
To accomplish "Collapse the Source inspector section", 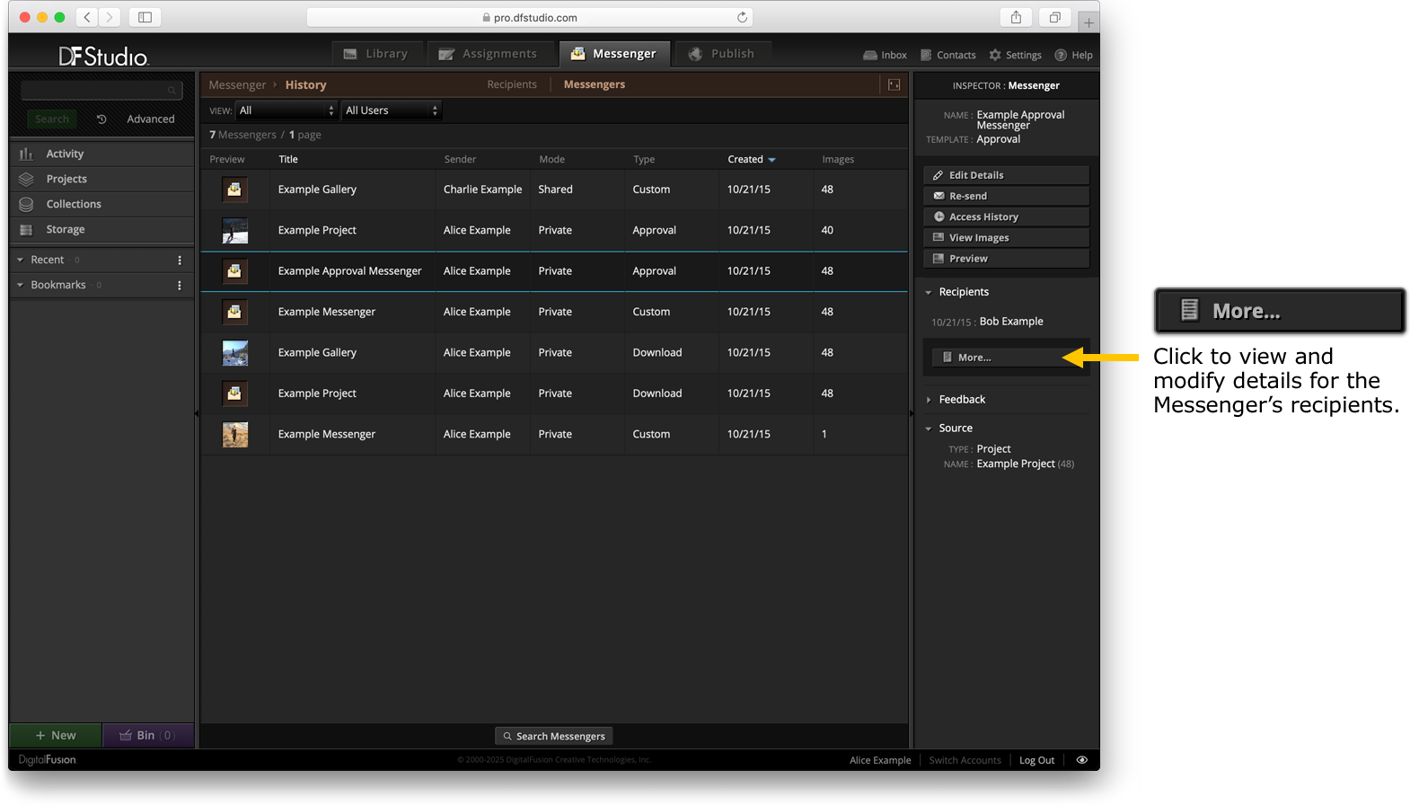I will (929, 429).
